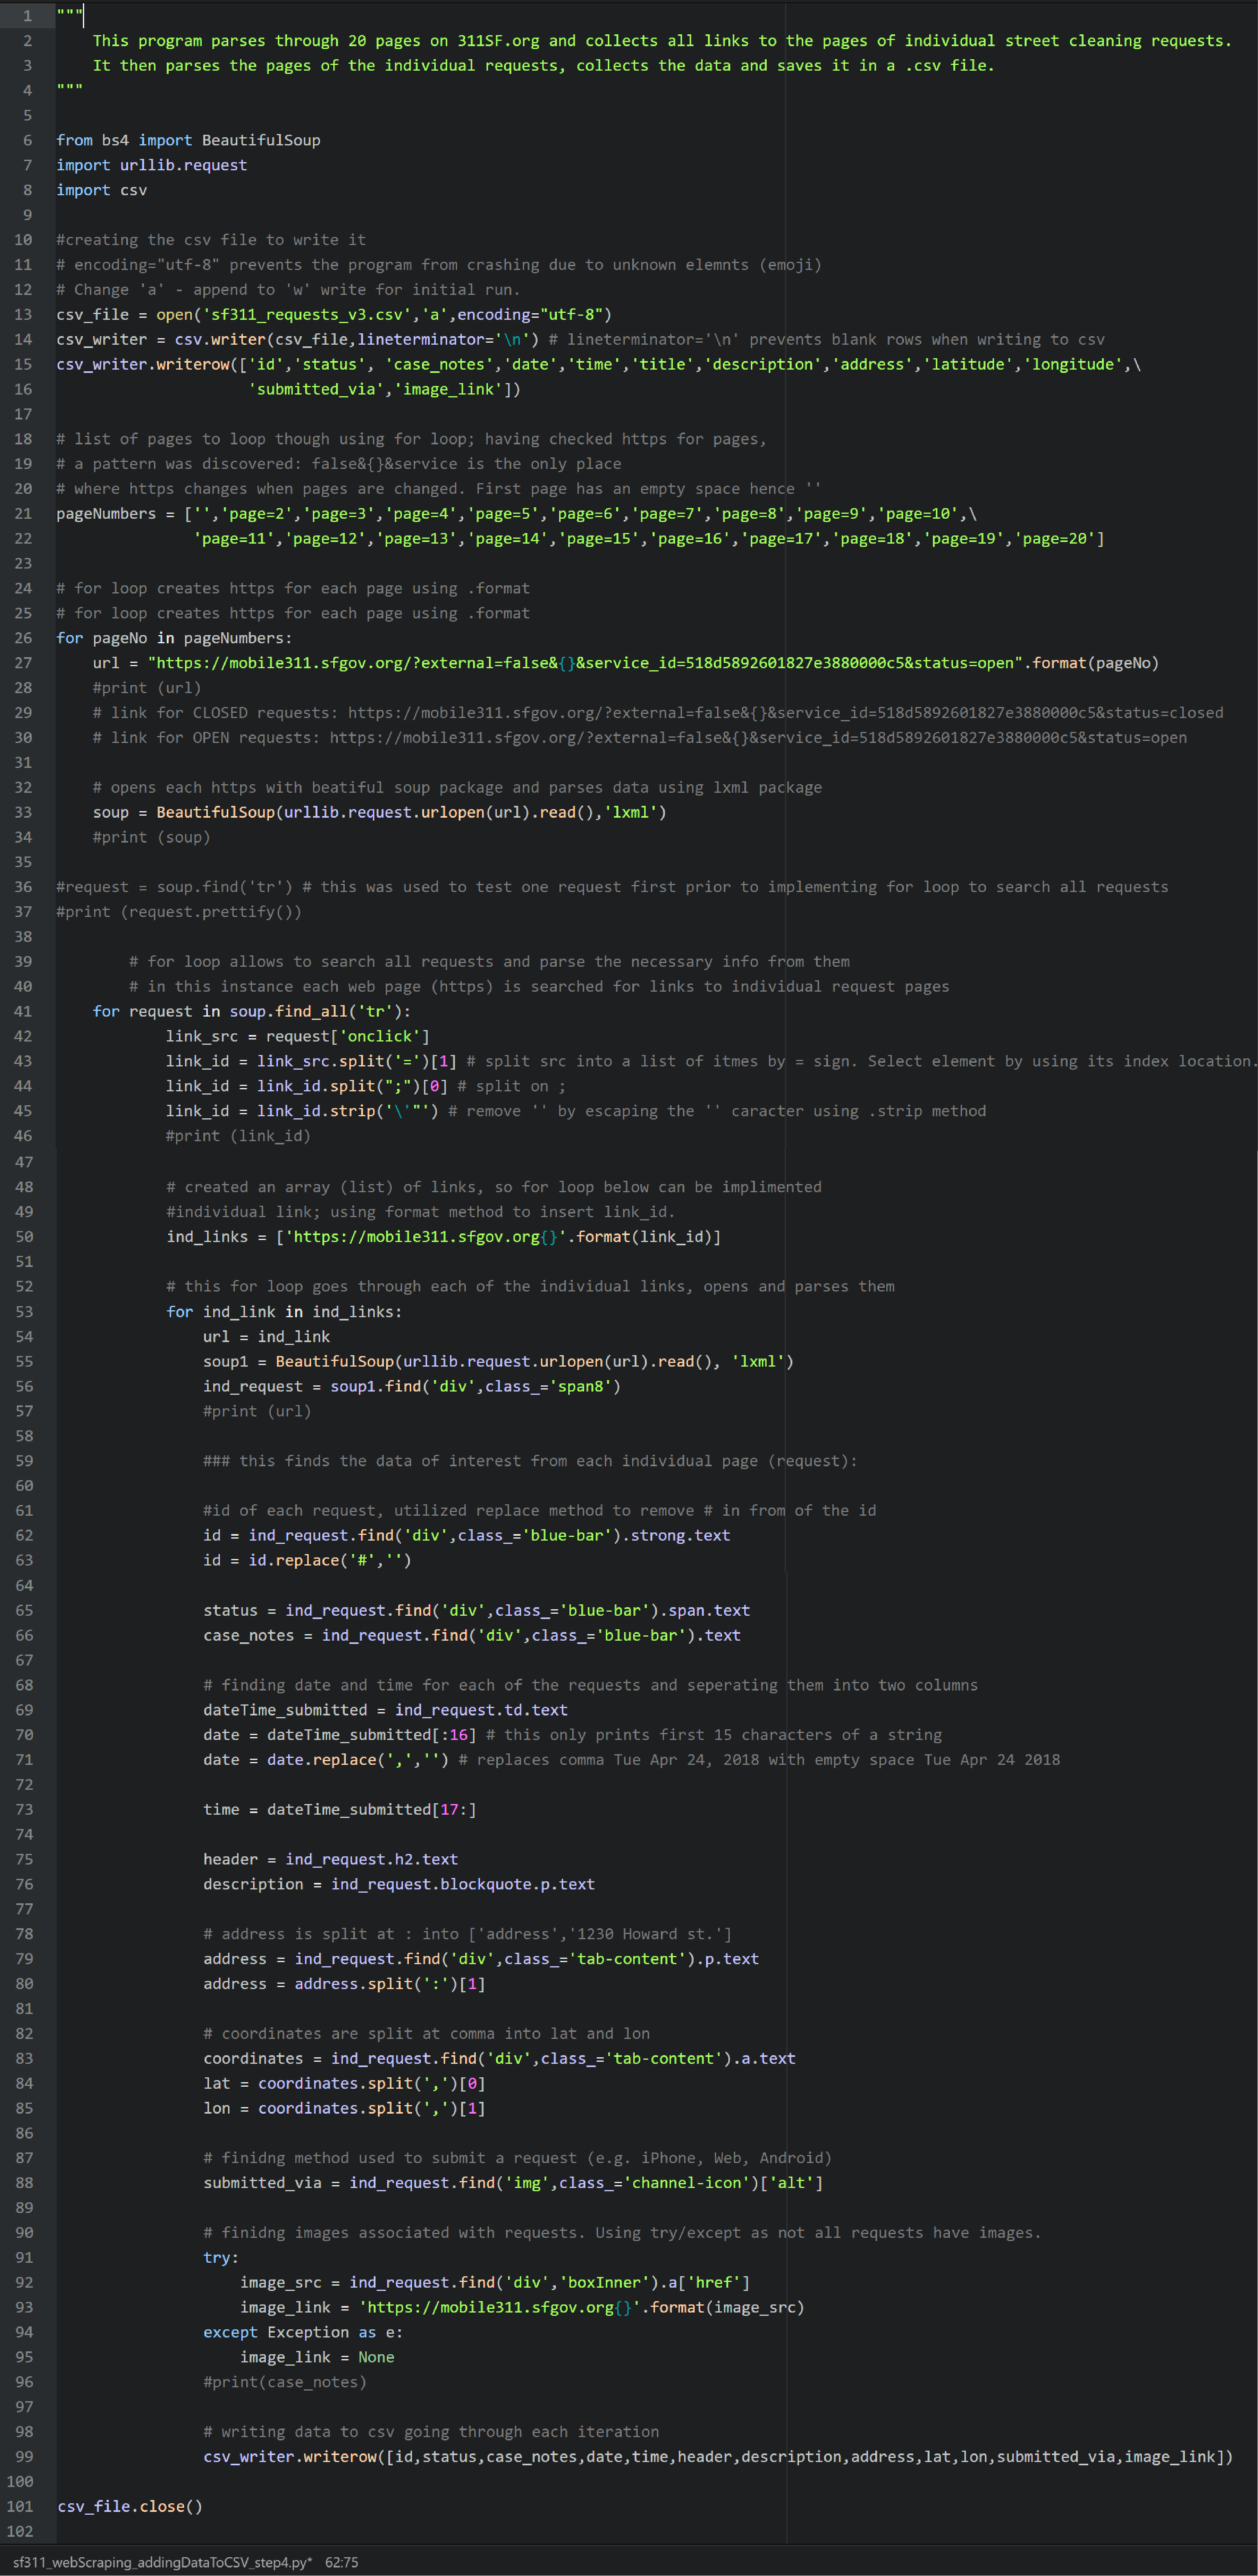Click line number 91 in the gutter

[24, 2257]
